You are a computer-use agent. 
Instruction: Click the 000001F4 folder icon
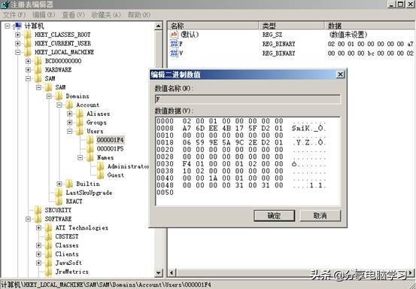pos(90,139)
